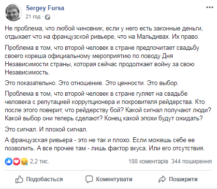Image resolution: width=217 pixels, height=189 pixels.
Task: Click the last paragraph about французская ривьера
Action: pos(105,144)
